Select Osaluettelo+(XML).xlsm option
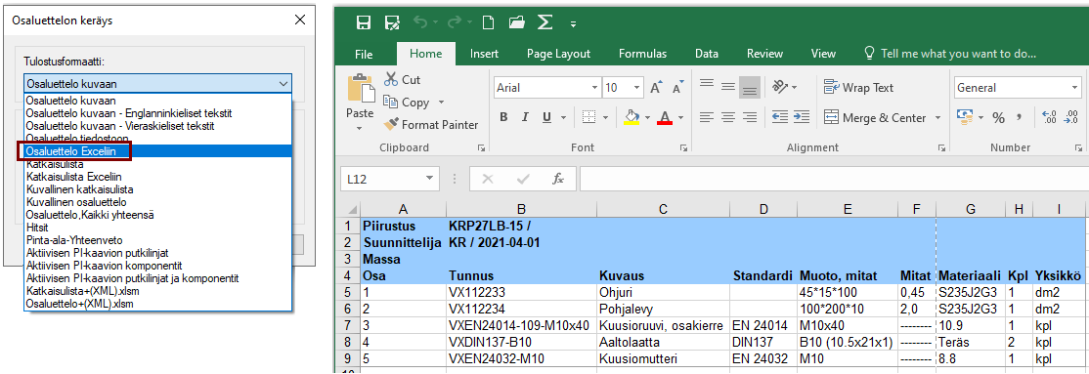Screen dimensions: 1089x374 [x=157, y=304]
